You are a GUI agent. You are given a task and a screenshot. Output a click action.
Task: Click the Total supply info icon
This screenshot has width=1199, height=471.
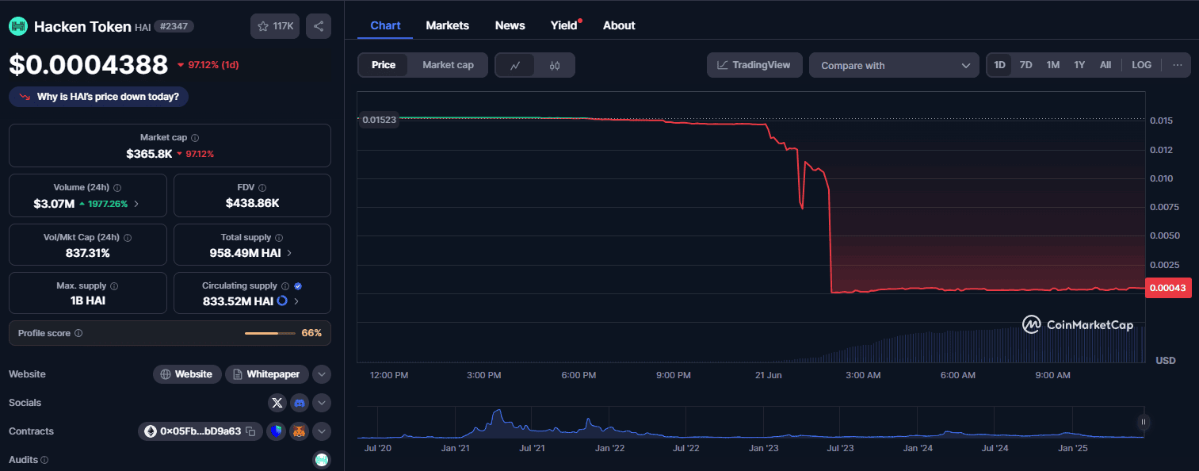pos(279,237)
